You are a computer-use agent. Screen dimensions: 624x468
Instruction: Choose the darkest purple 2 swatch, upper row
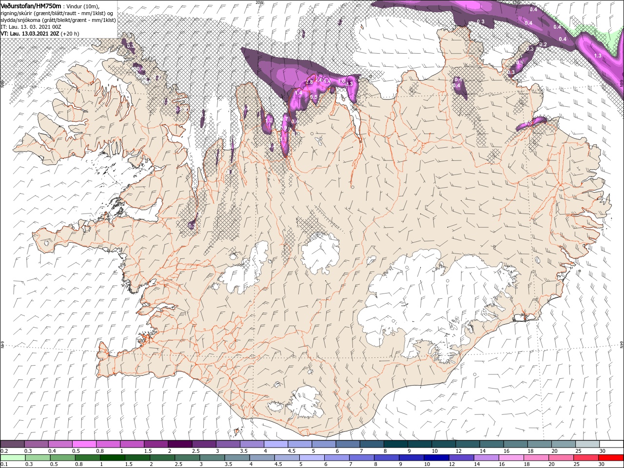(180, 444)
